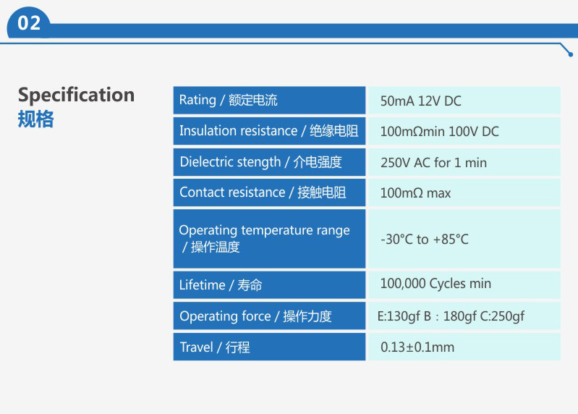This screenshot has height=414, width=578.
Task: Select the "50mA 12V DC" value cell
Action: (464, 101)
